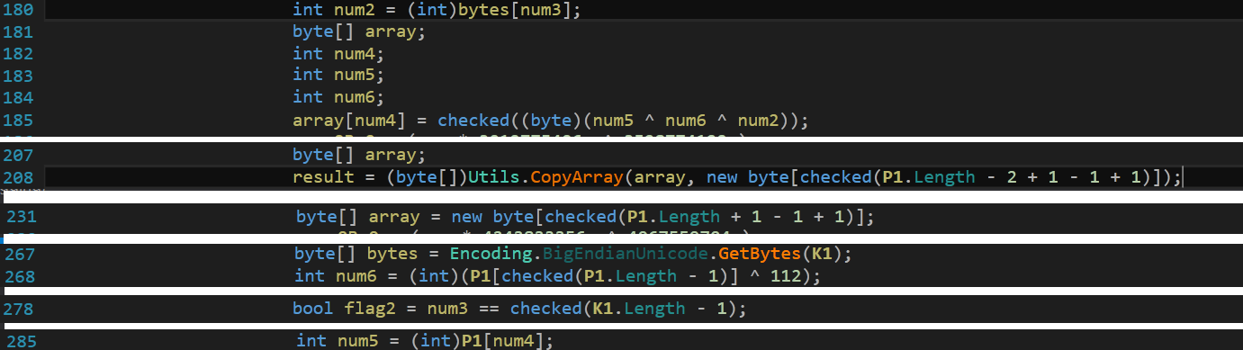Click line number 181
Image resolution: width=1243 pixels, height=350 pixels.
pyautogui.click(x=19, y=32)
